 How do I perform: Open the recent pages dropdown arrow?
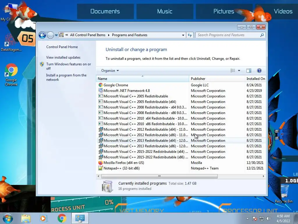click(x=56, y=35)
